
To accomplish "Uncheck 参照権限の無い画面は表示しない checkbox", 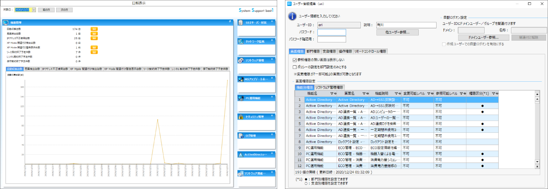I will (295, 59).
